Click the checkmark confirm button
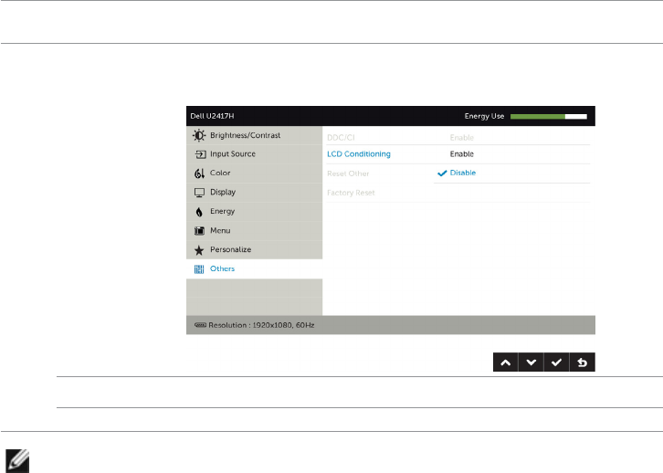 tap(556, 363)
